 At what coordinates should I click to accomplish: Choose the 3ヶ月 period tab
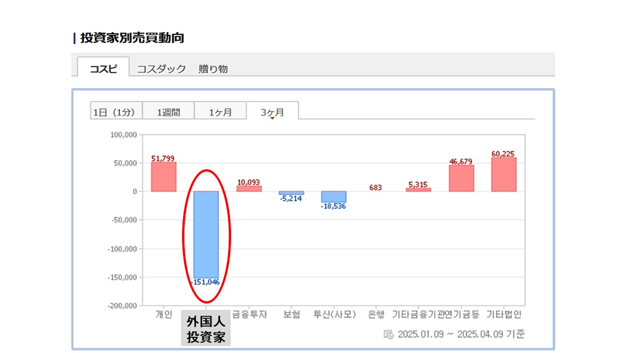(272, 112)
